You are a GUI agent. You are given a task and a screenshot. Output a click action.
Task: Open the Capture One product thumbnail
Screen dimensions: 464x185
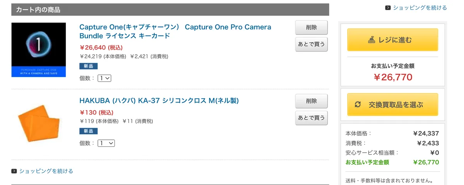(x=39, y=50)
